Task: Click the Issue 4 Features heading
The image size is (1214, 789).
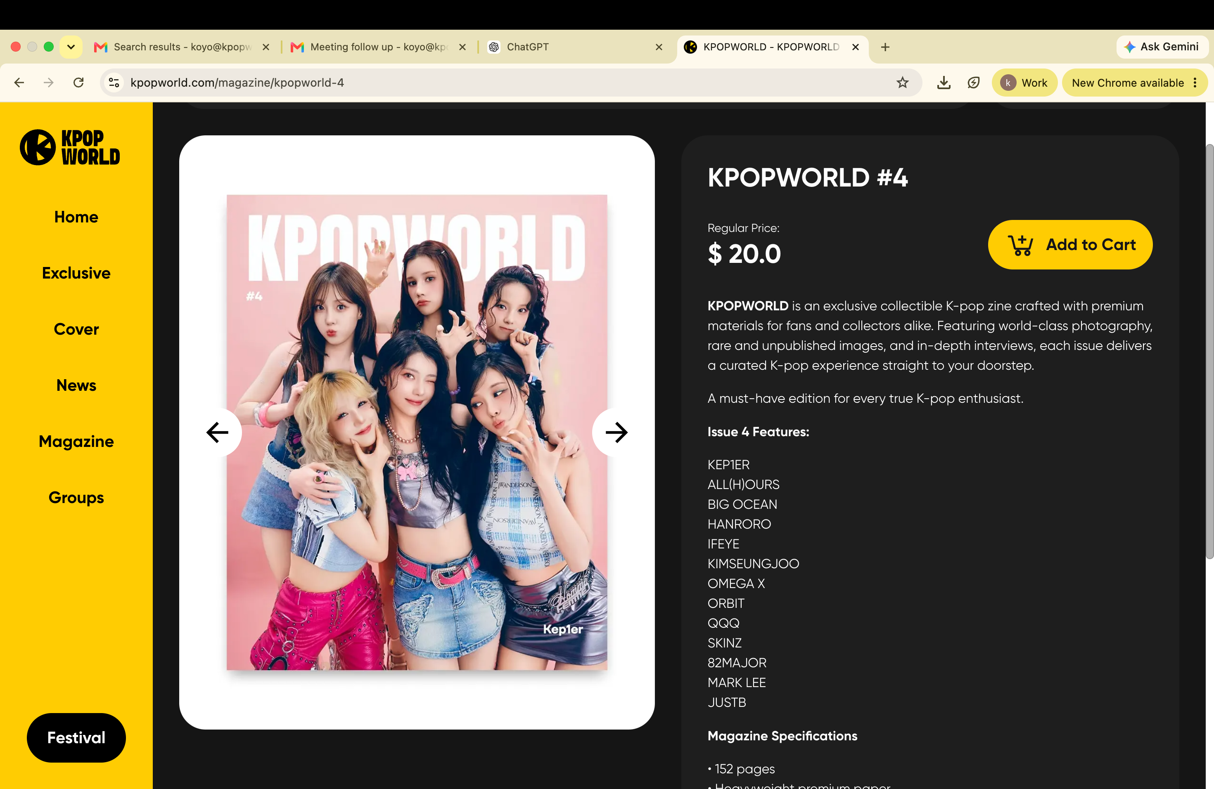Action: (758, 432)
